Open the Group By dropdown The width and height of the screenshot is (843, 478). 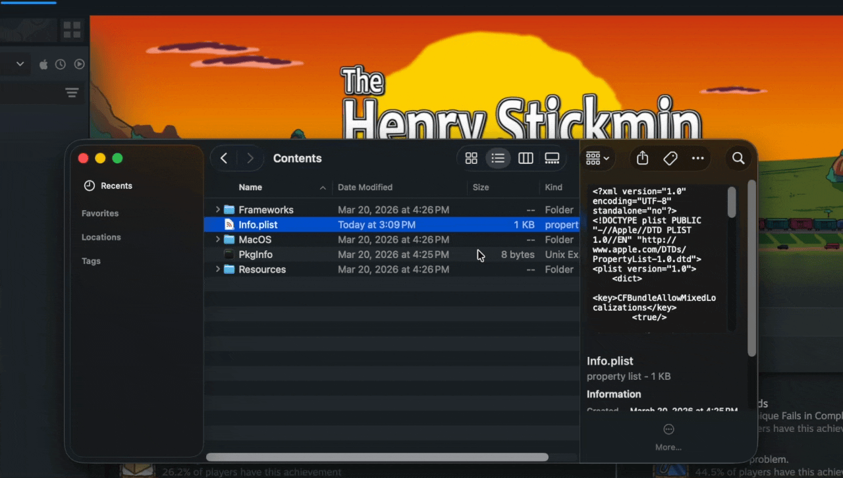(x=597, y=158)
